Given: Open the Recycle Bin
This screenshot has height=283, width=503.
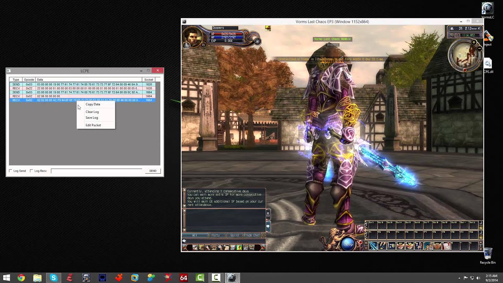Looking at the screenshot, I should click(x=488, y=255).
